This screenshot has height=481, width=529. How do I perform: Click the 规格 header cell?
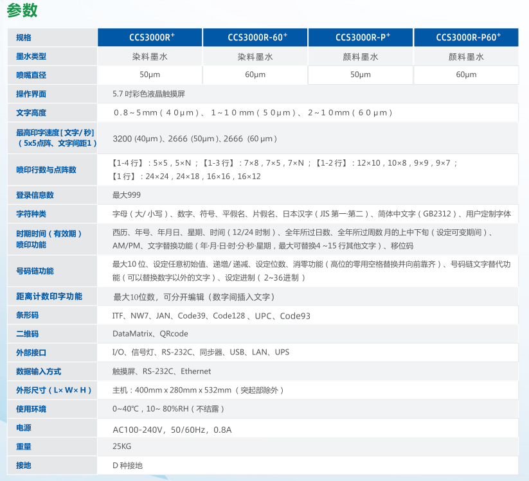click(x=24, y=38)
